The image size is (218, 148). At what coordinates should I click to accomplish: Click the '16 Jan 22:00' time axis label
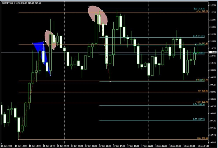pyautogui.click(x=63, y=146)
